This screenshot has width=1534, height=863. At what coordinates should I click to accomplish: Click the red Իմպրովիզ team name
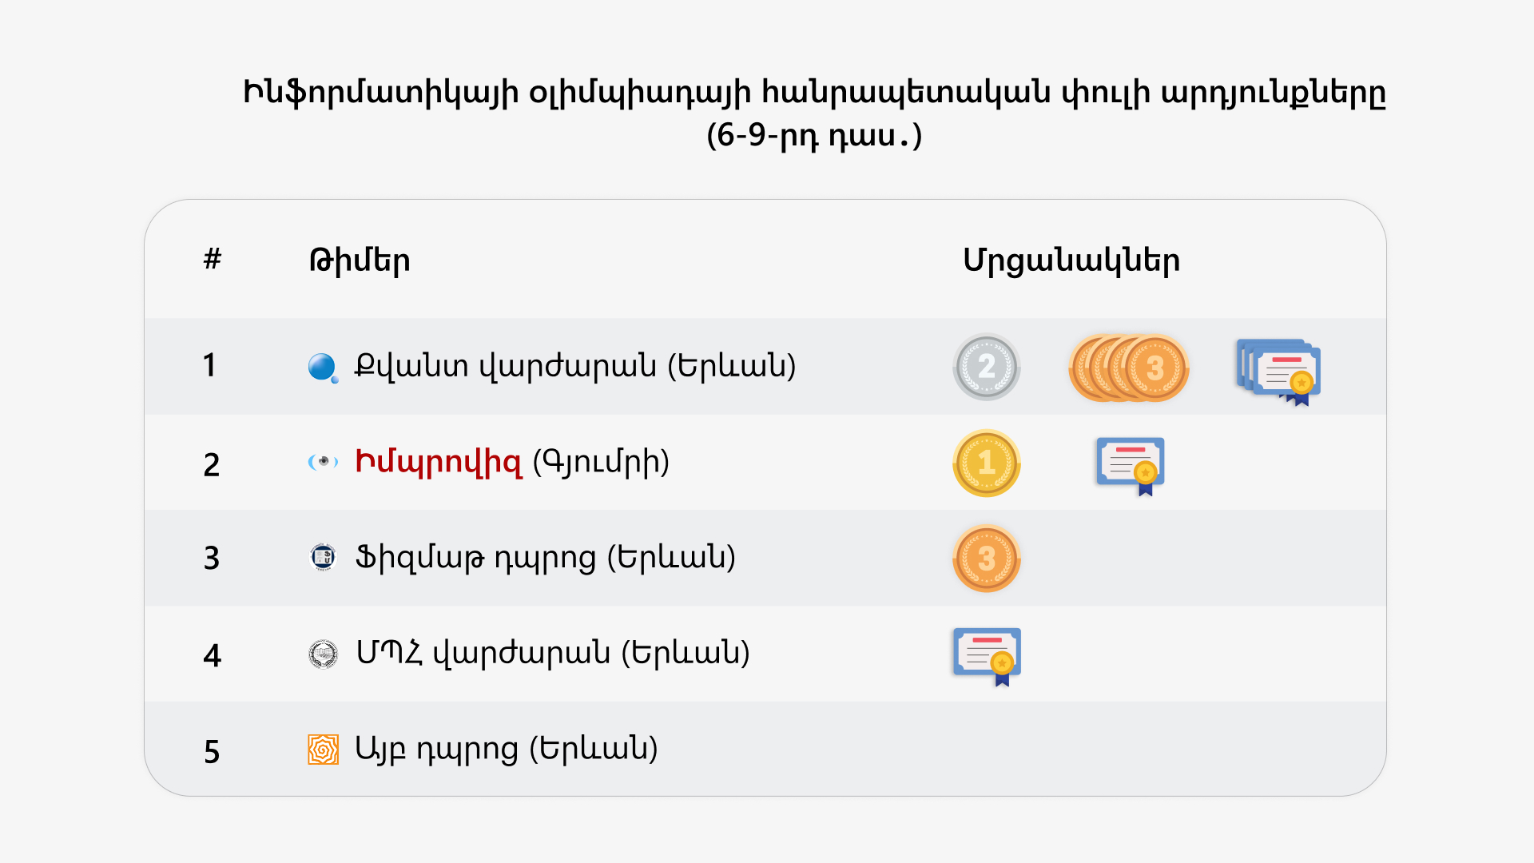pos(438,462)
